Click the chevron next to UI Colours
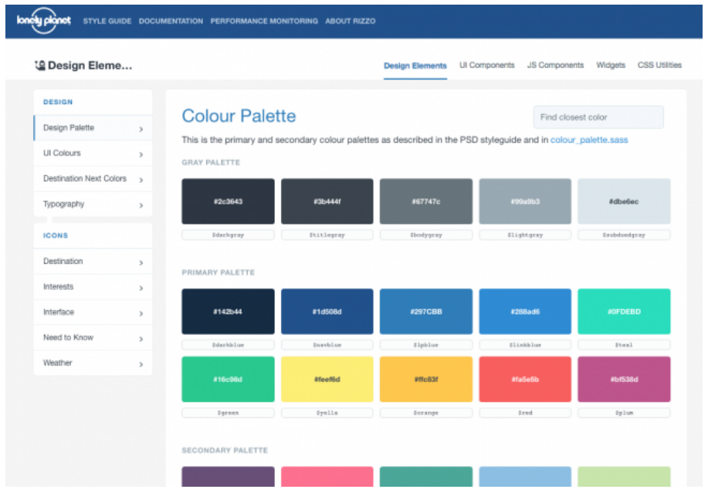This screenshot has height=496, width=708. (141, 155)
